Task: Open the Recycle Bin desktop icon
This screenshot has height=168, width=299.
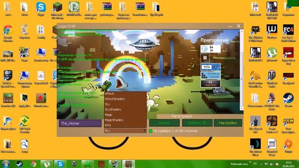Action: tap(24, 32)
